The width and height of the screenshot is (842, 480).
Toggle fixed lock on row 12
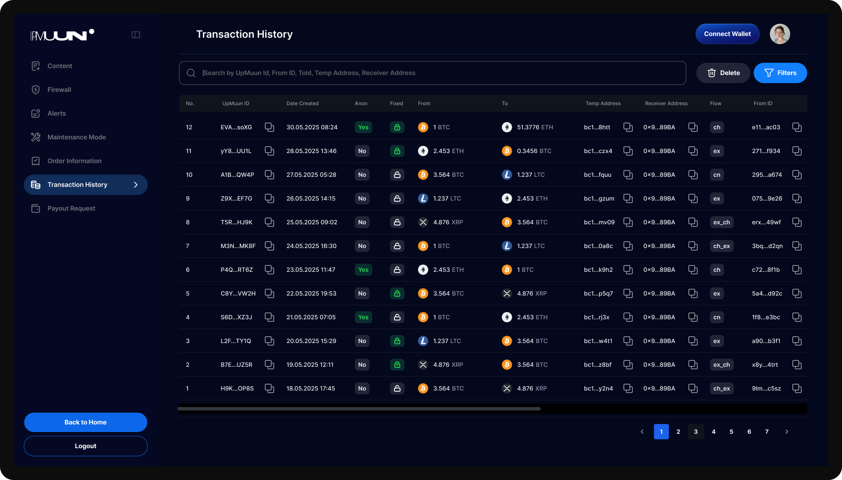click(397, 127)
